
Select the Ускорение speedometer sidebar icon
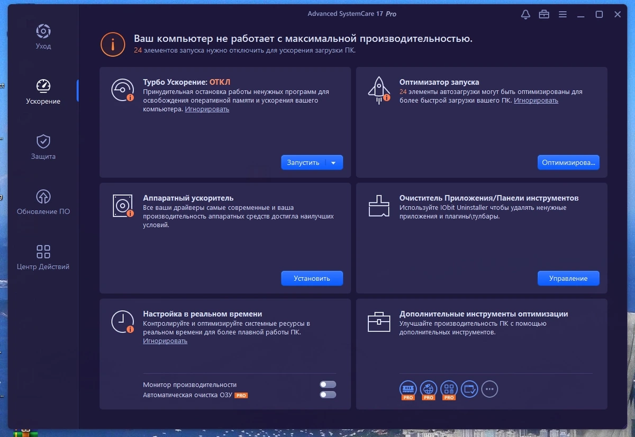[43, 86]
